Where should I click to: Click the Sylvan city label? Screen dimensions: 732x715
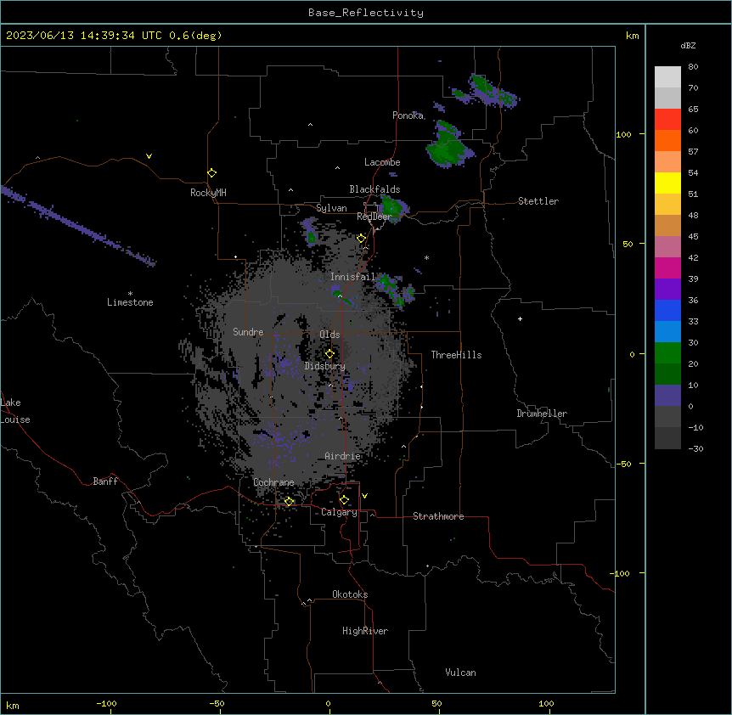(331, 208)
